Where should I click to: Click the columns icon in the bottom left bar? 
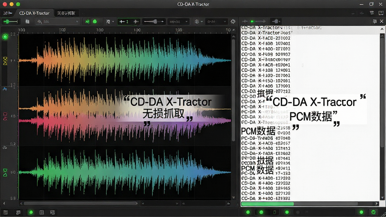click(x=52, y=212)
